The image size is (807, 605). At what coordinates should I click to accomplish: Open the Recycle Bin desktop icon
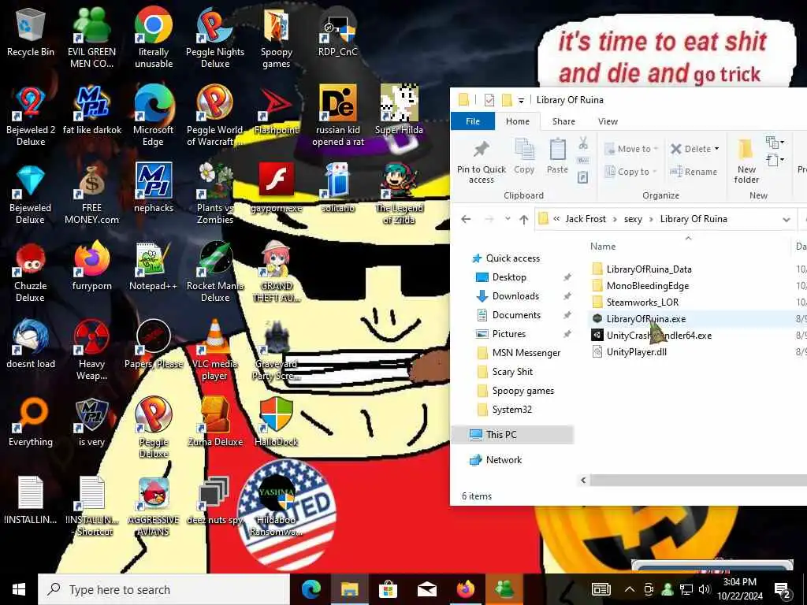31,32
